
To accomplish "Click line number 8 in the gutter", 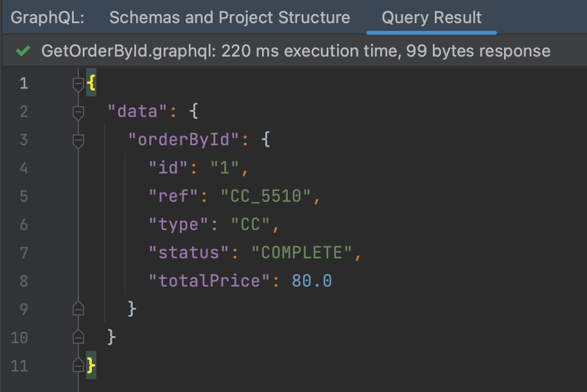I will [23, 281].
